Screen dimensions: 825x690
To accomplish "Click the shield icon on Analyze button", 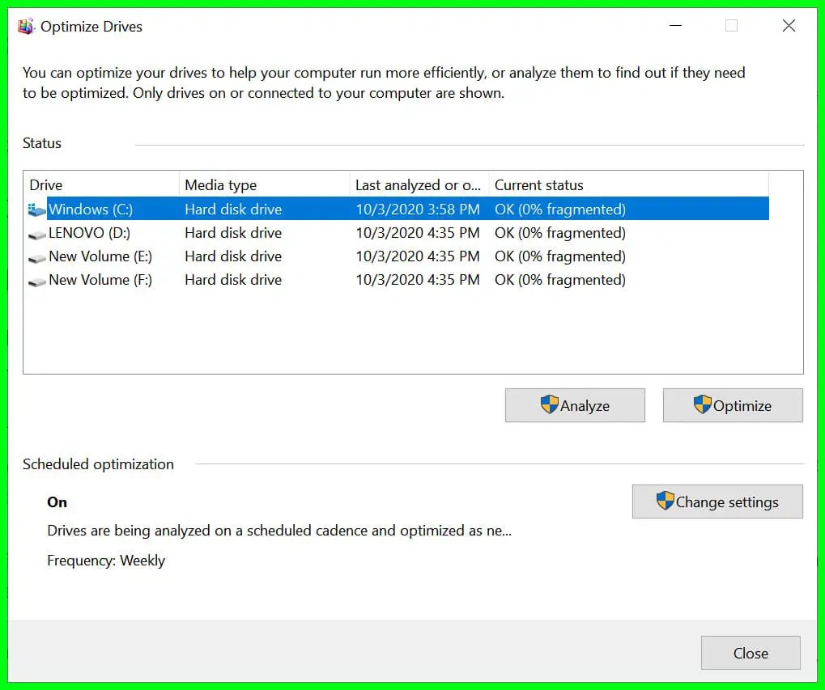I will click(x=549, y=404).
